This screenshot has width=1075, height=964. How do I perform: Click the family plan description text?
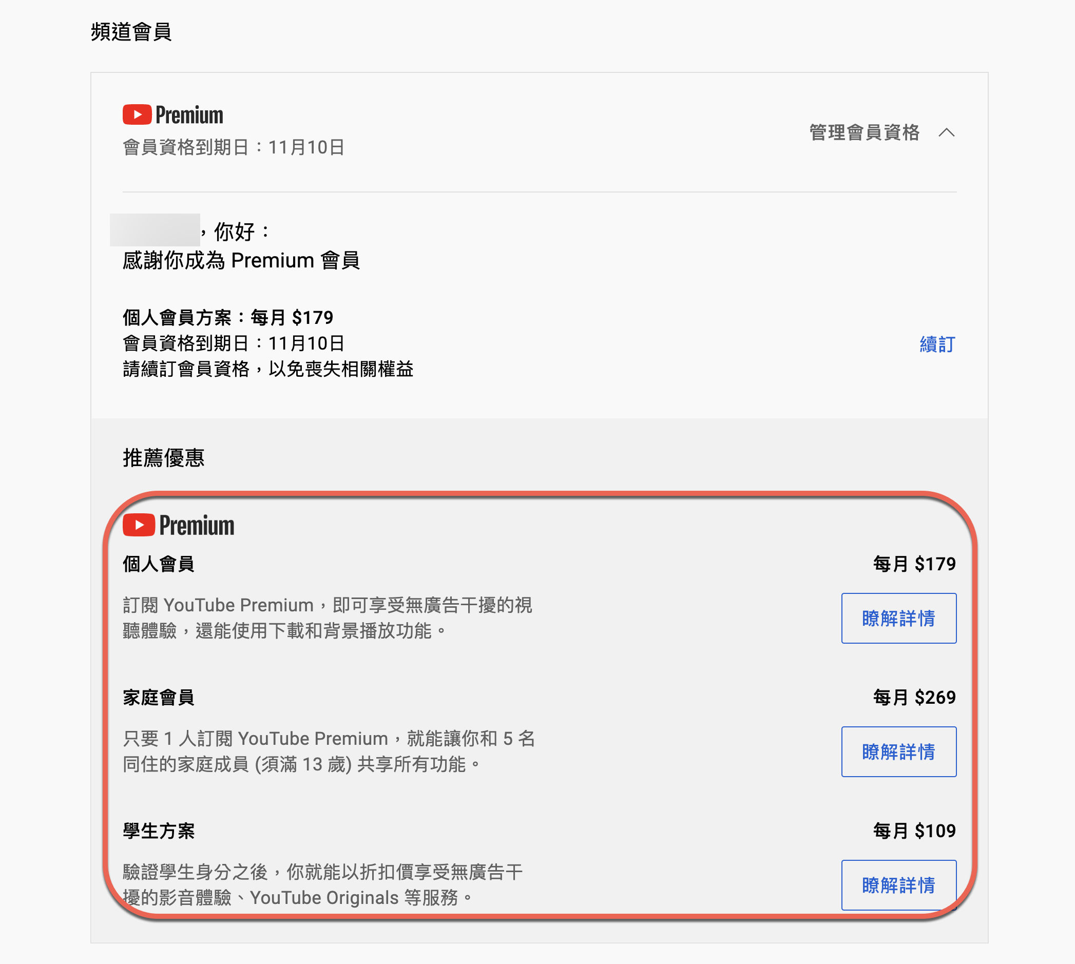329,751
